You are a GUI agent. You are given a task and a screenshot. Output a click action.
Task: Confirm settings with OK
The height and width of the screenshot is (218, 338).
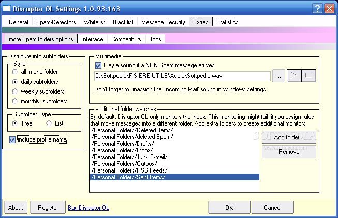coord(229,208)
